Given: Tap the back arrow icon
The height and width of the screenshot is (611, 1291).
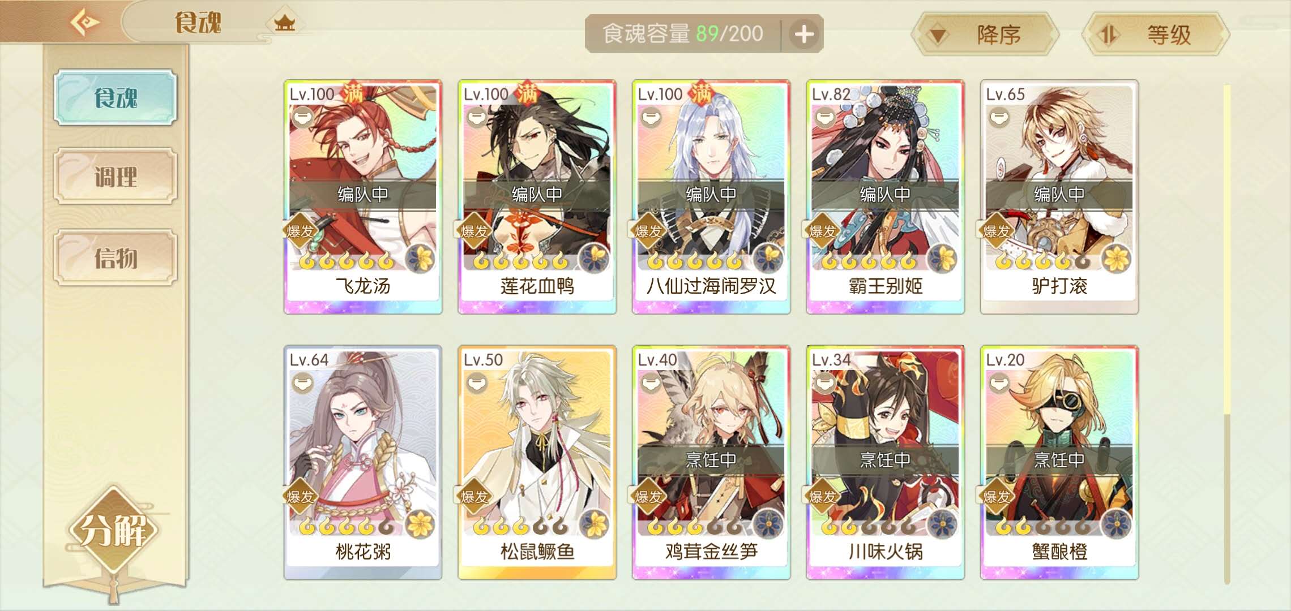Looking at the screenshot, I should [85, 23].
